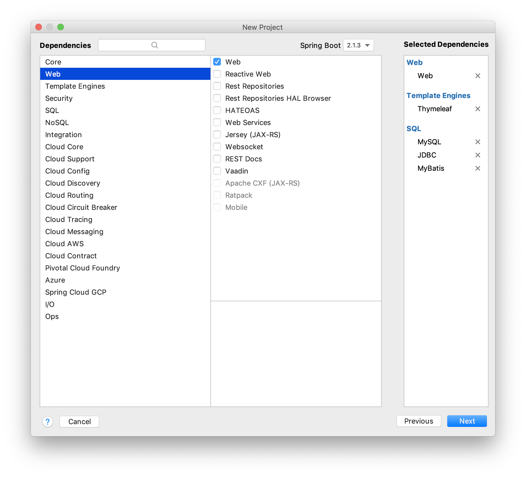Select the Integration category

coord(125,135)
